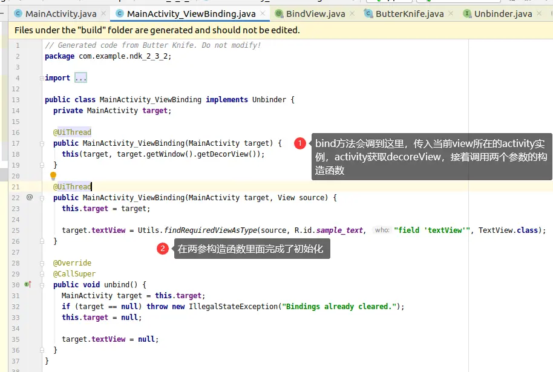This screenshot has height=372, width=553.
Task: Click 'private MainActivity target;' field declaration
Action: click(112, 111)
